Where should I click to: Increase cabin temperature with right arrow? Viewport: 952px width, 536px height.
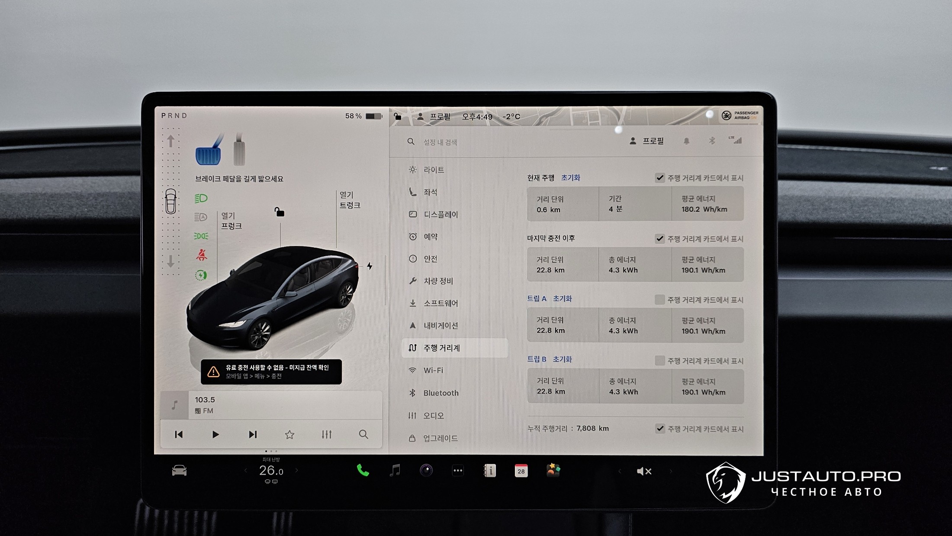297,471
